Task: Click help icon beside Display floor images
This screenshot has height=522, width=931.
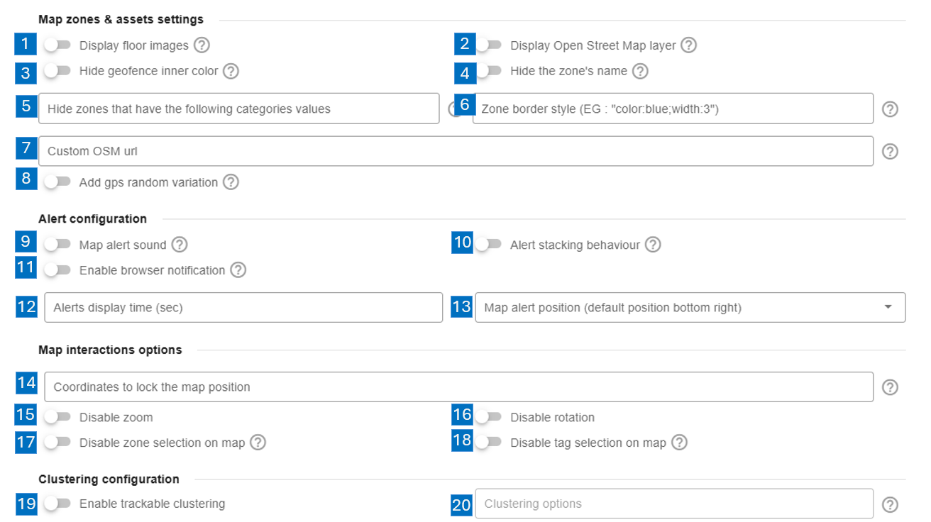Action: [x=202, y=45]
